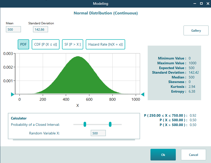Click the left green arrow marker beside the chart
211x163 pixels.
pos(12,94)
